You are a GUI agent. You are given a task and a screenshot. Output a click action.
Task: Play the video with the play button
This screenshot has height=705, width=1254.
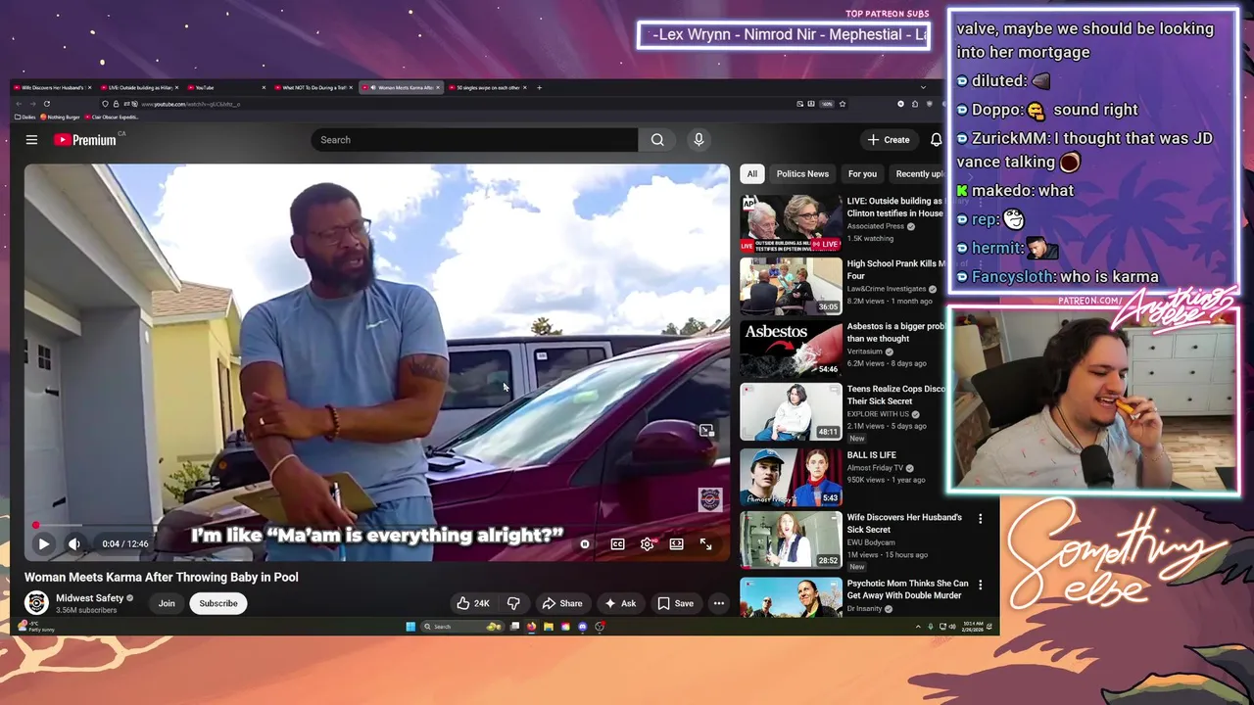43,543
